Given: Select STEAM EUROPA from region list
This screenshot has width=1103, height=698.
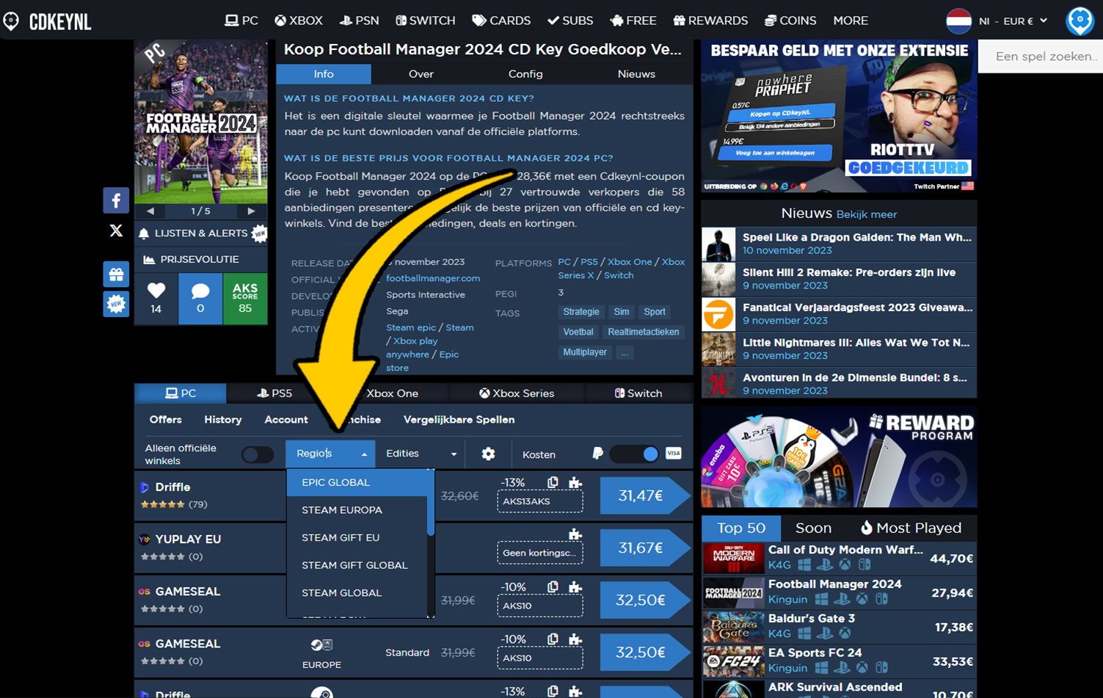Looking at the screenshot, I should pos(342,510).
